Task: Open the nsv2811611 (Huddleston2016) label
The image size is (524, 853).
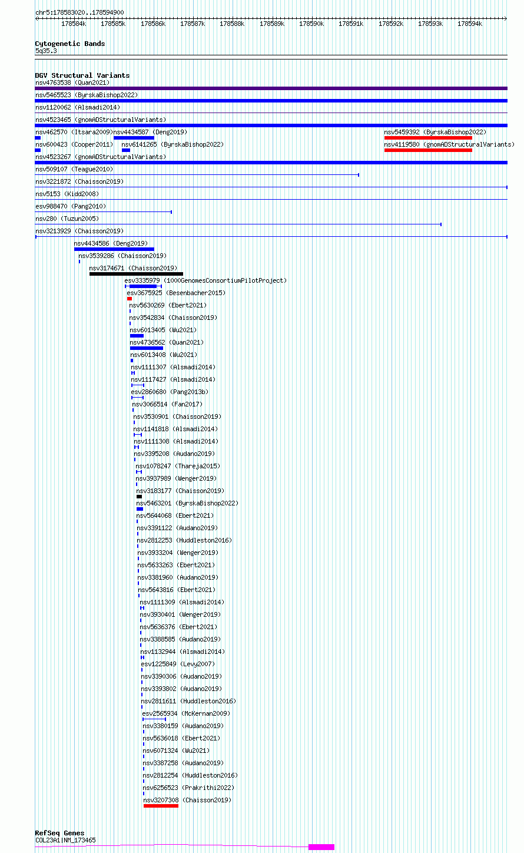Action: pyautogui.click(x=188, y=701)
